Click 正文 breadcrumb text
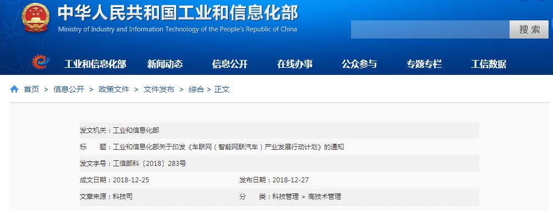The image size is (553, 211). pyautogui.click(x=222, y=90)
